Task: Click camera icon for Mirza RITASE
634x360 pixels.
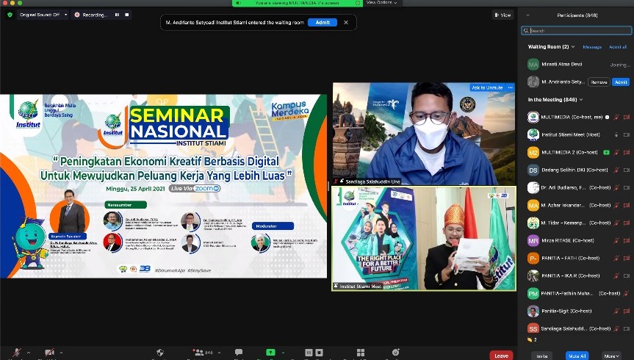Action: pos(627,241)
